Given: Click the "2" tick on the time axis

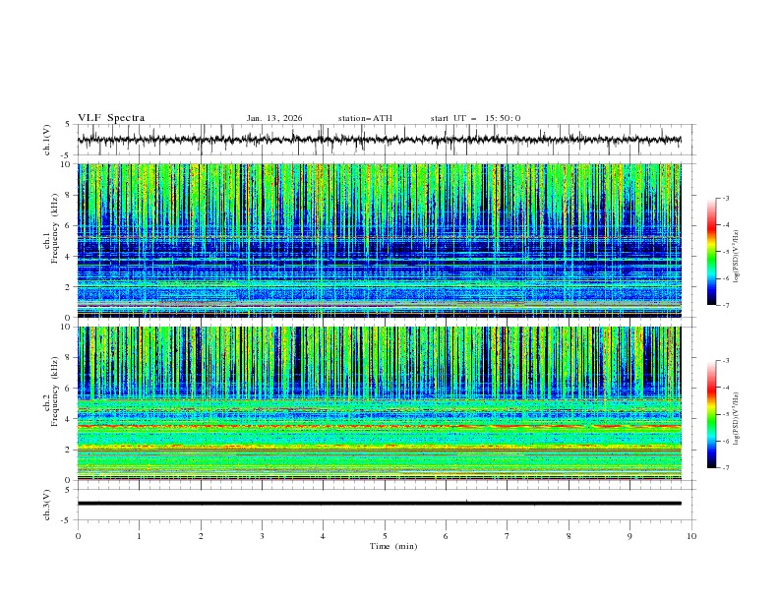Looking at the screenshot, I should coord(201,536).
